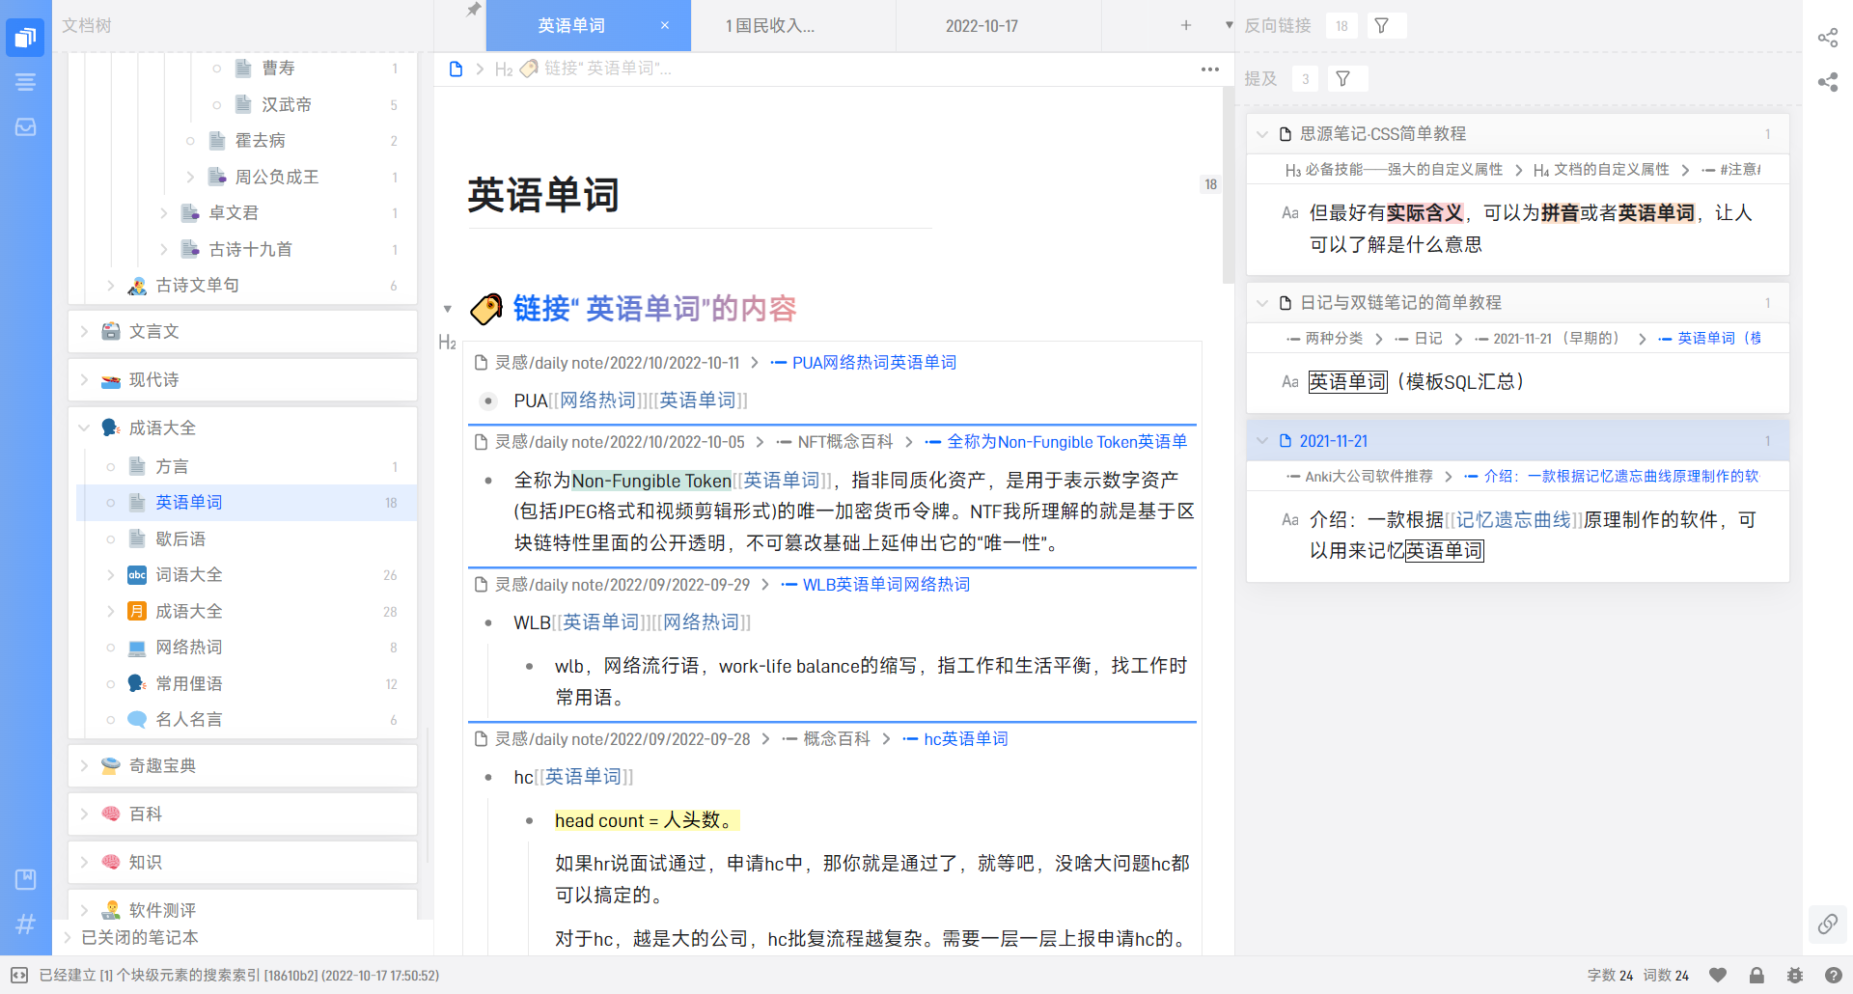Open the tags hash icon
The width and height of the screenshot is (1853, 994).
click(x=26, y=924)
